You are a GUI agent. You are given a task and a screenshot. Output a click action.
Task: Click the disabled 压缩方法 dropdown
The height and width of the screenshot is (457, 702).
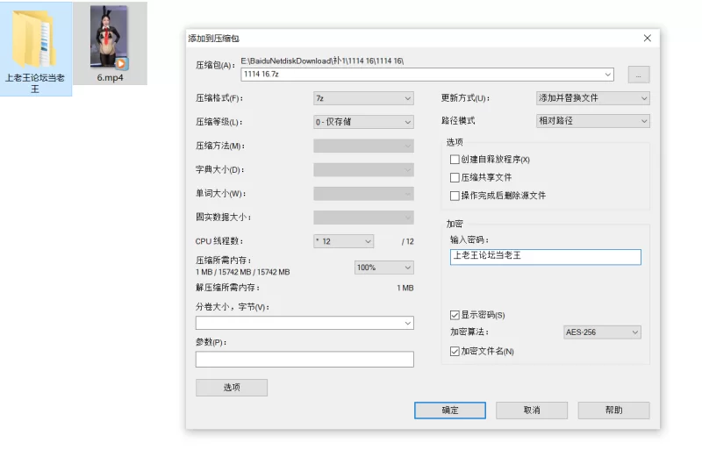(x=363, y=146)
